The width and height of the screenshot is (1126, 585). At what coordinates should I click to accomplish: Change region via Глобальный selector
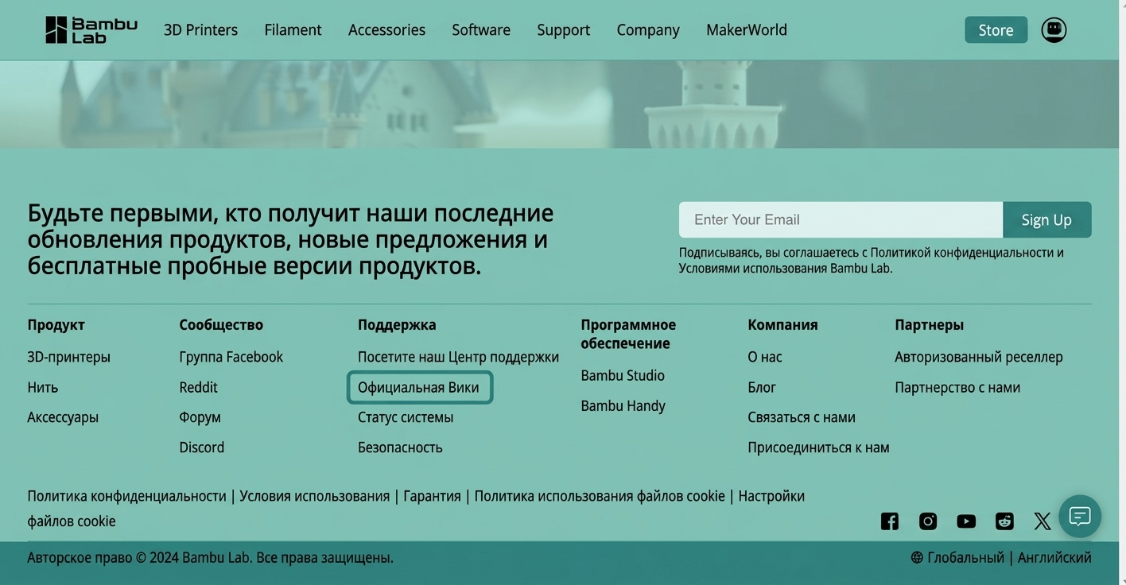965,558
